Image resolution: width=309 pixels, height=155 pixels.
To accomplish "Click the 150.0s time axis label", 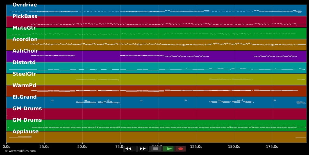I will 234,147.
